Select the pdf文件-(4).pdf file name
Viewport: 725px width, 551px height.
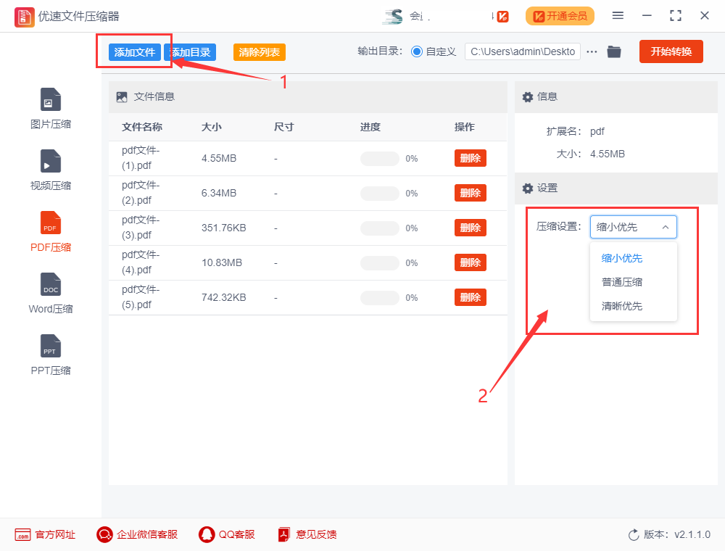click(141, 262)
